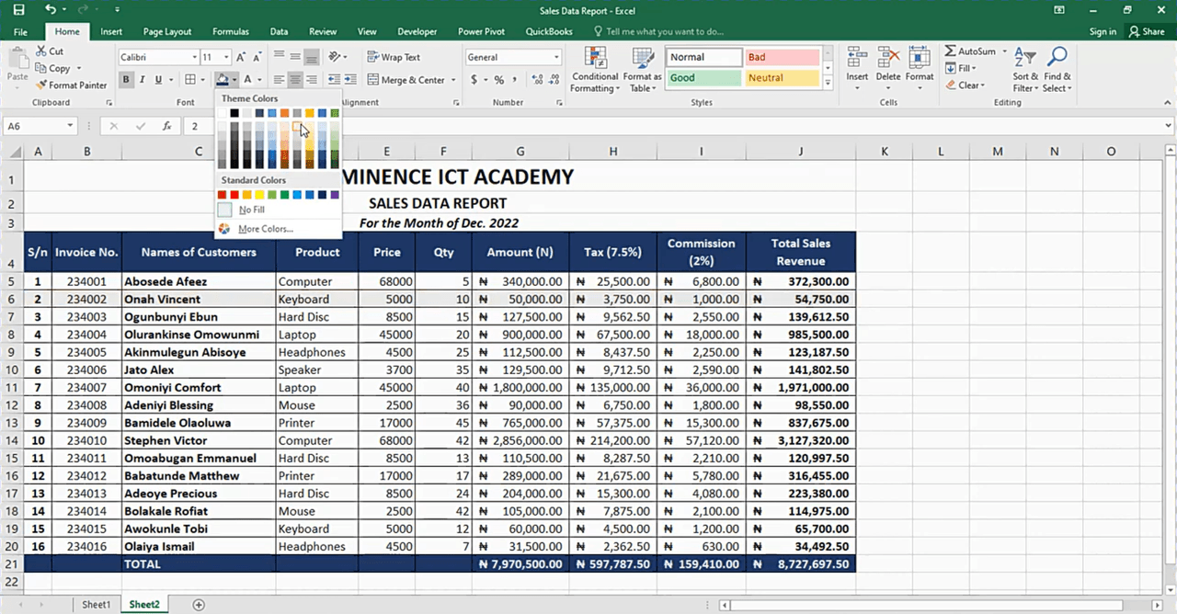Apply Accounting Number Format dollar icon
1177x614 pixels.
[474, 80]
